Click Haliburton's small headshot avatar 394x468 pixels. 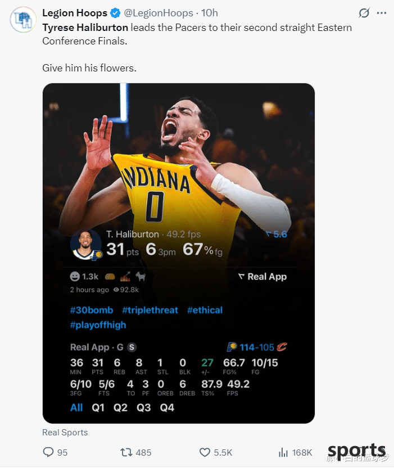coord(85,245)
